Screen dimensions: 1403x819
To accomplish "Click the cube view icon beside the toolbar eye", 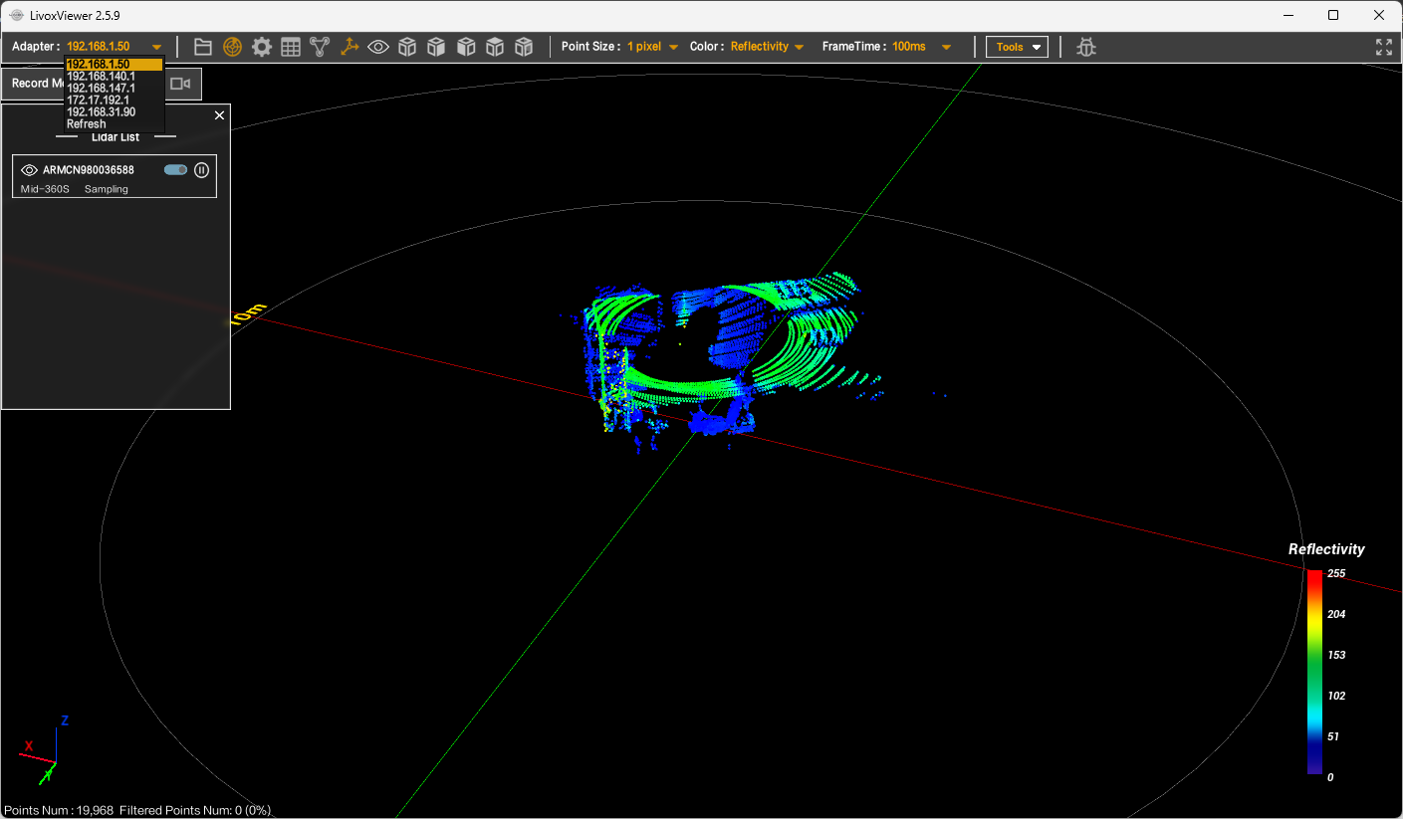I will (407, 47).
